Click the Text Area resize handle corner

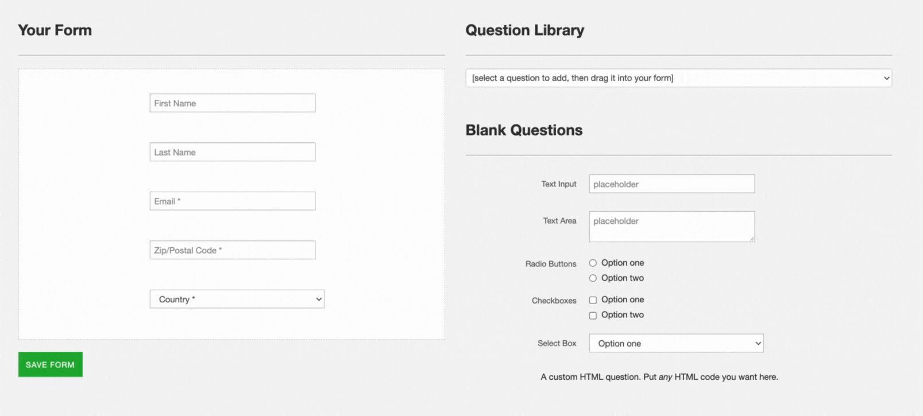[x=751, y=239]
